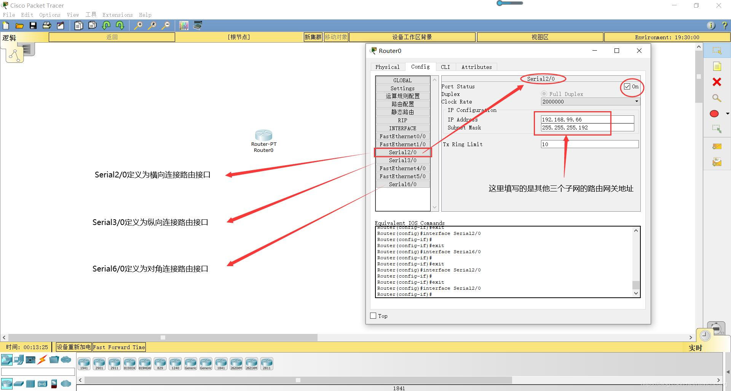Expand the drawing shape dropdown arrow
731x391 pixels.
tap(728, 113)
